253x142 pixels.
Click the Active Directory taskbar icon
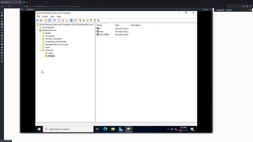coord(128,129)
